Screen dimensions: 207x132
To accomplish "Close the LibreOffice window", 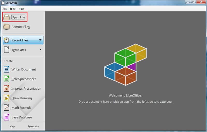I will coord(201,2).
